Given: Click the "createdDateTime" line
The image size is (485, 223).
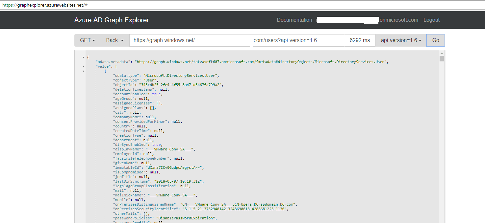Looking at the screenshot, I should point(139,131).
